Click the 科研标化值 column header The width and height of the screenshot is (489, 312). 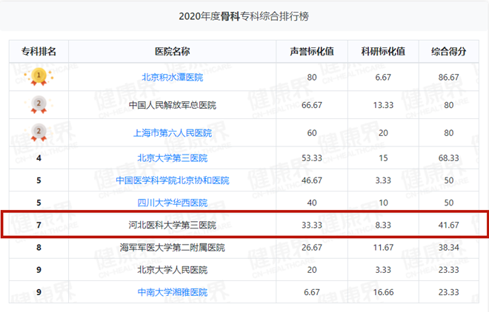click(x=383, y=51)
